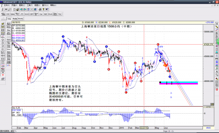
Task: Click the open folder icon in left toolbar
Action: click(x=3, y=24)
